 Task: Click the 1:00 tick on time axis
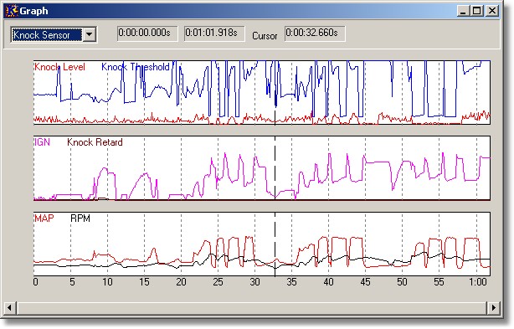tap(478, 282)
